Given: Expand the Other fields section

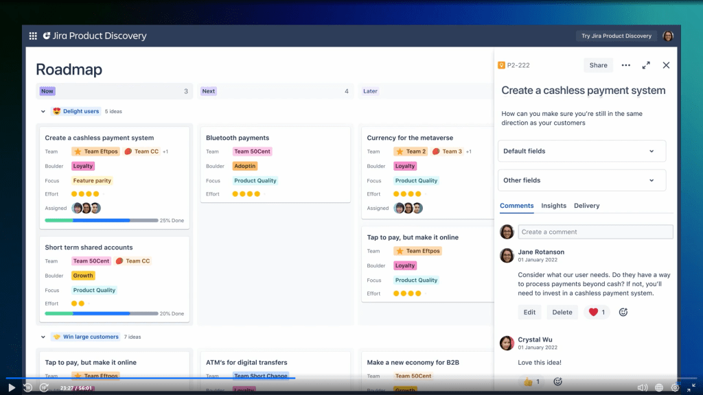Looking at the screenshot, I should coord(581,180).
